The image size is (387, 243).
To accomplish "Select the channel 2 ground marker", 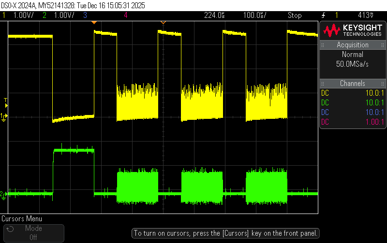I will point(3,195).
